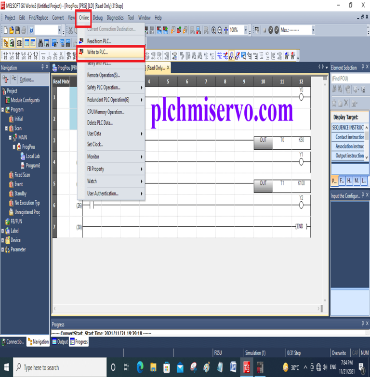Click the Zoom in magnifier icon
The width and height of the screenshot is (370, 377).
pos(213,30)
